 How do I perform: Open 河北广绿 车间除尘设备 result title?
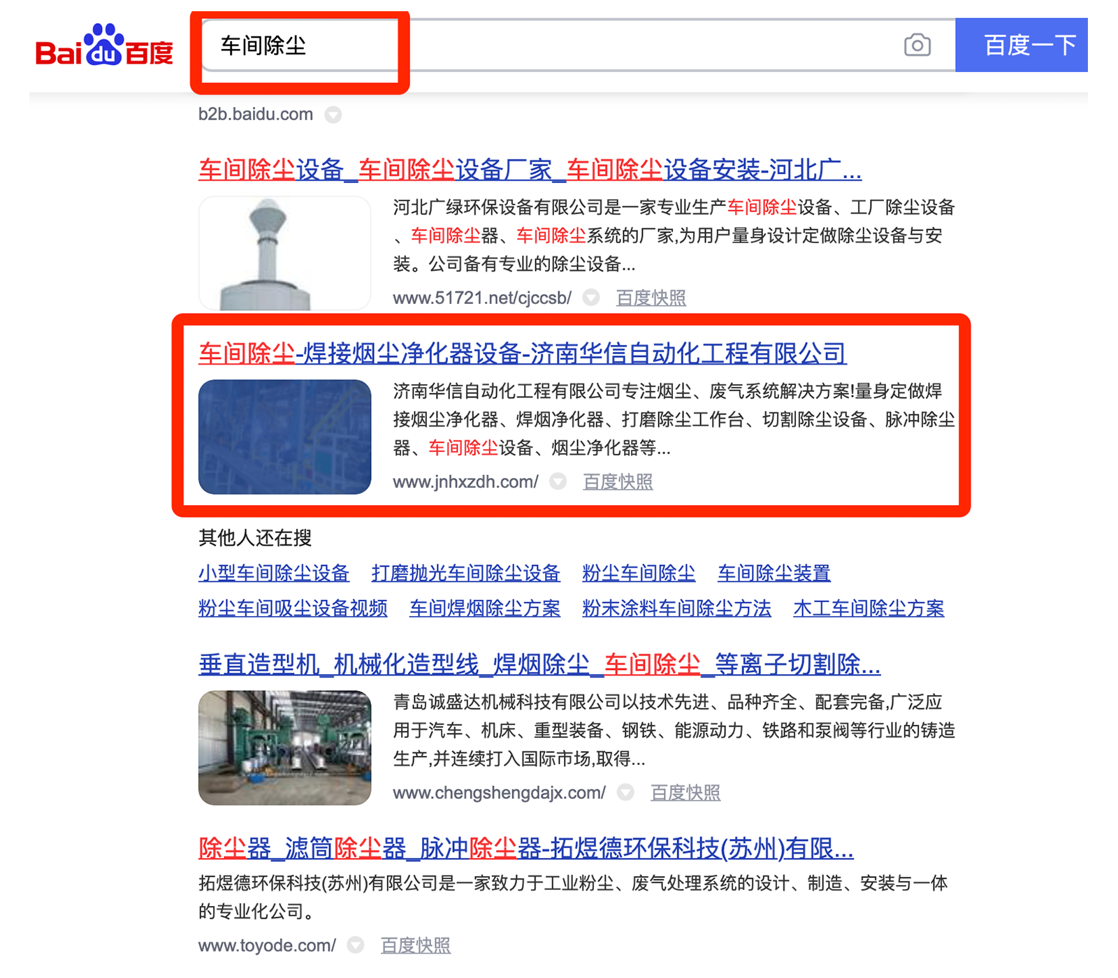pos(530,170)
